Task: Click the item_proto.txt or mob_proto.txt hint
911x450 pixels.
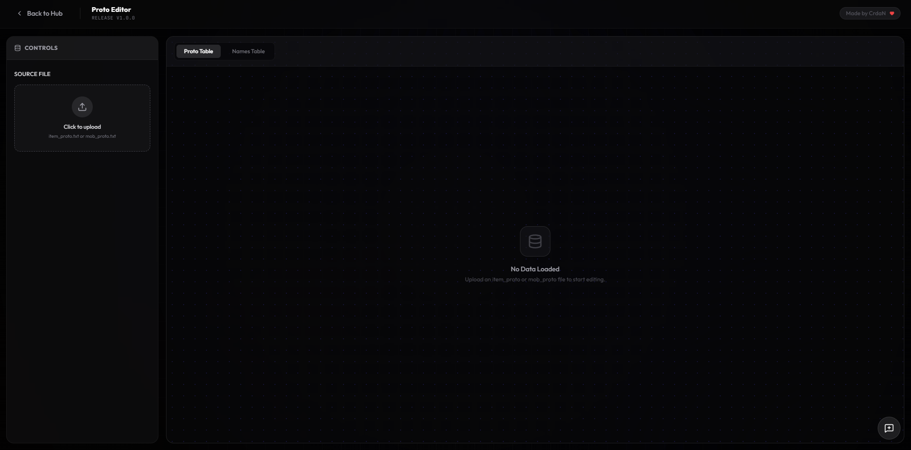Action: point(82,136)
